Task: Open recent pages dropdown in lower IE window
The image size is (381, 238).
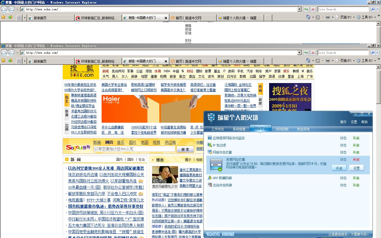Action: coord(17,53)
